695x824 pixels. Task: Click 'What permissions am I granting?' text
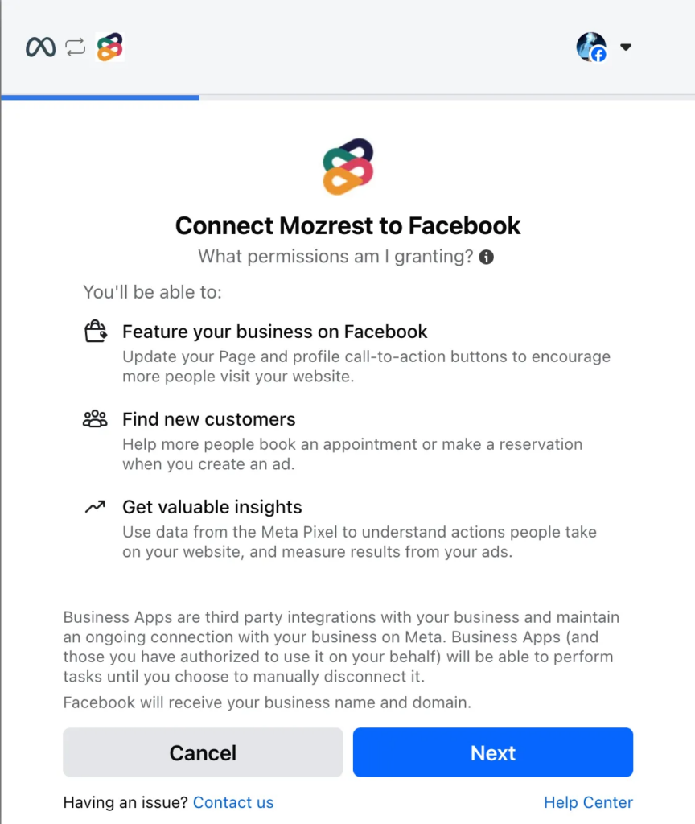(335, 257)
